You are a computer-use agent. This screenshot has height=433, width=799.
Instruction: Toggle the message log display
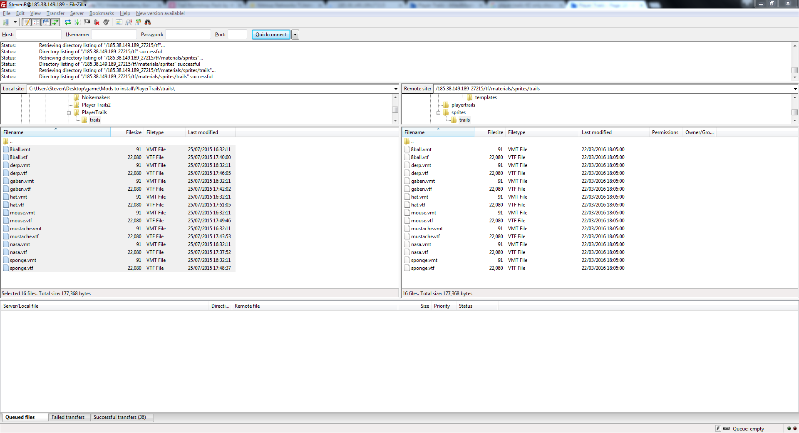(27, 22)
